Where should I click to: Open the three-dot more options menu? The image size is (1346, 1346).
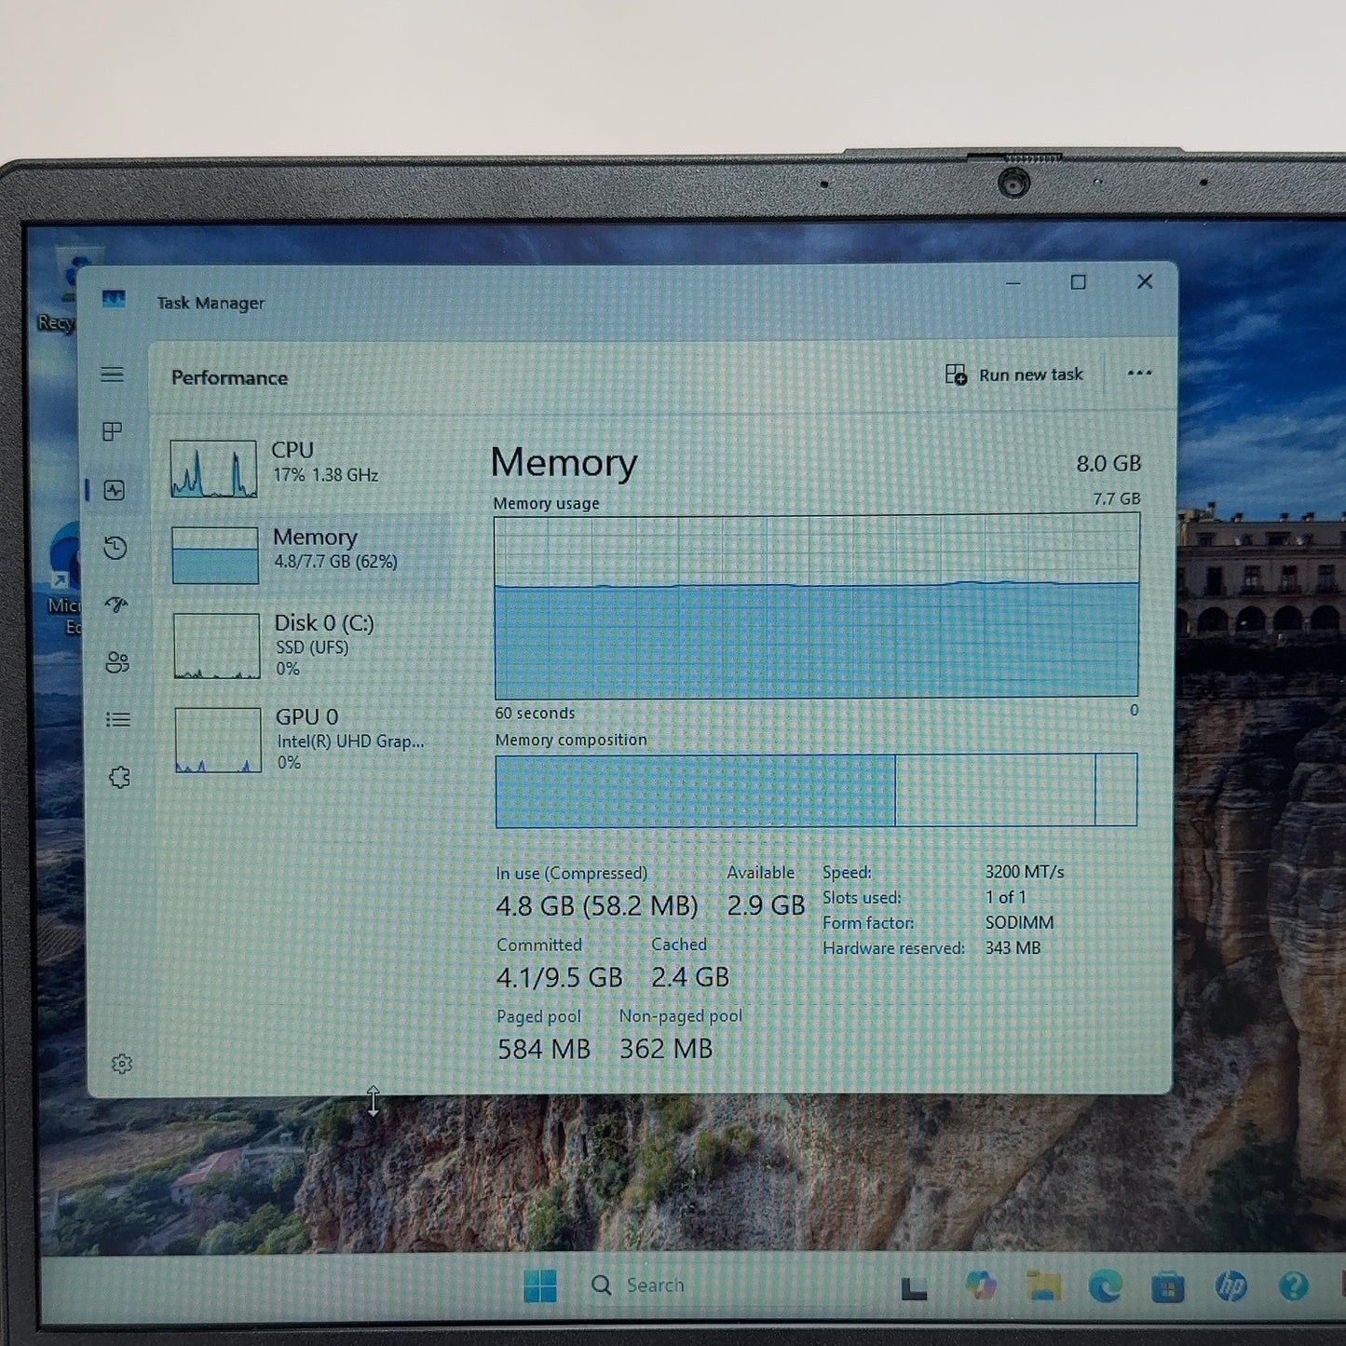tap(1139, 374)
